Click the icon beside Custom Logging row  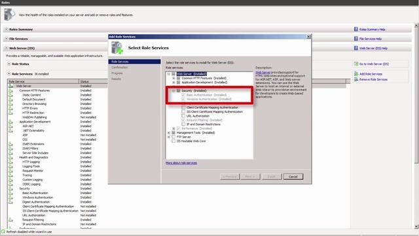pyautogui.click(x=10, y=180)
